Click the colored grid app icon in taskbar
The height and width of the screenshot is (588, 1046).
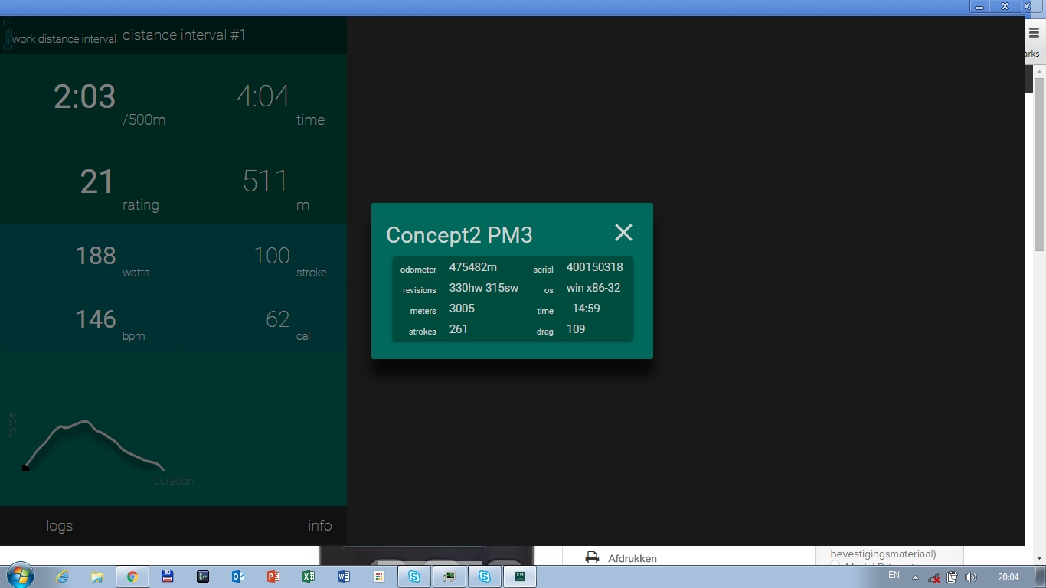click(x=379, y=577)
